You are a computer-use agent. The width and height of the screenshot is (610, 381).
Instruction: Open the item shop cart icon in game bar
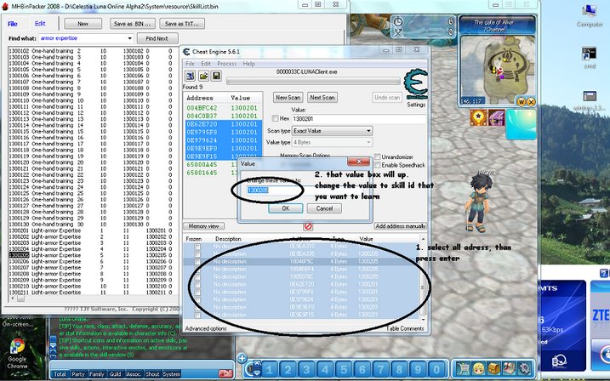[463, 368]
